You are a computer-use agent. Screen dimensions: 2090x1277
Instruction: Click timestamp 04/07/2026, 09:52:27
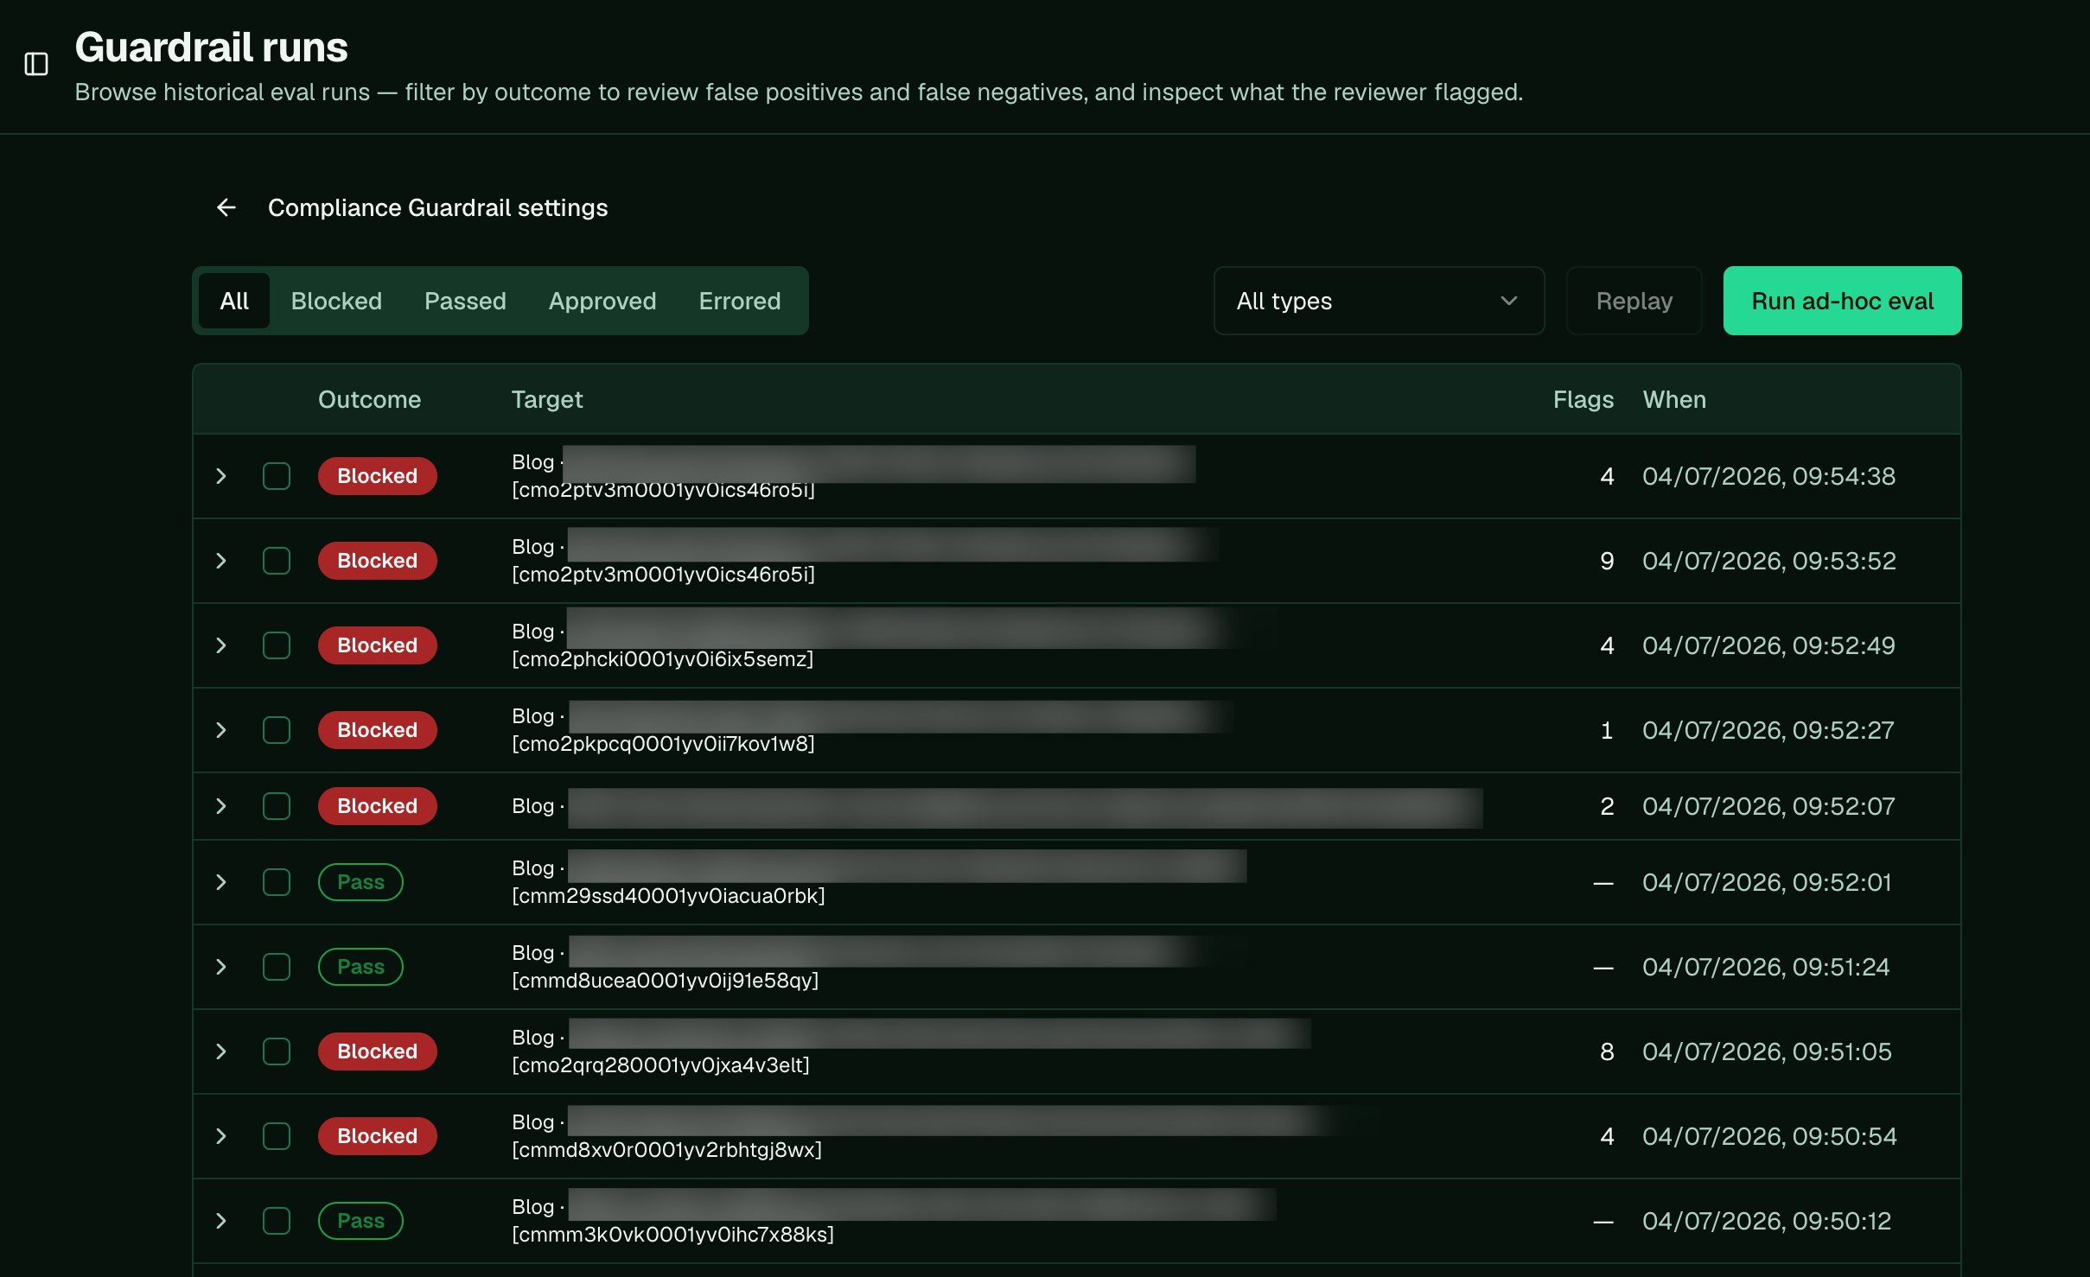point(1768,730)
